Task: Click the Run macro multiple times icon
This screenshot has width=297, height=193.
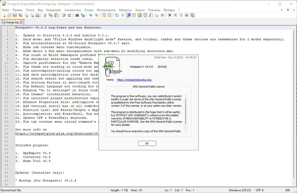Action: pos(187,15)
